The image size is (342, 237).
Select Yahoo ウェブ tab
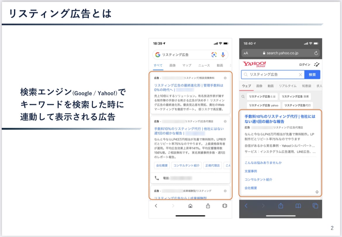tap(246, 86)
